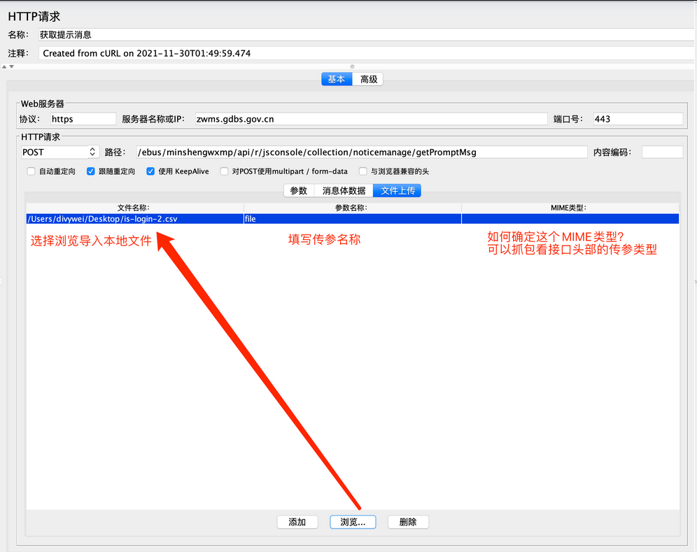The width and height of the screenshot is (697, 552).
Task: Toggle the 使用 KeepAlive checkbox
Action: click(150, 171)
